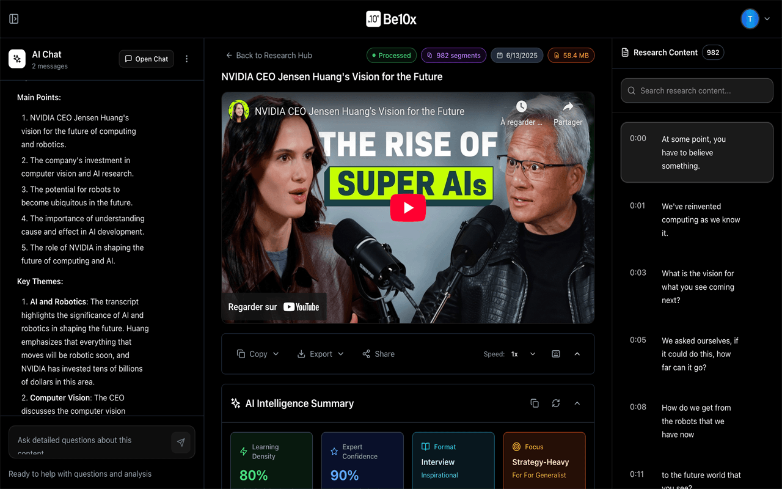Open the user profile avatar menu

tap(755, 19)
